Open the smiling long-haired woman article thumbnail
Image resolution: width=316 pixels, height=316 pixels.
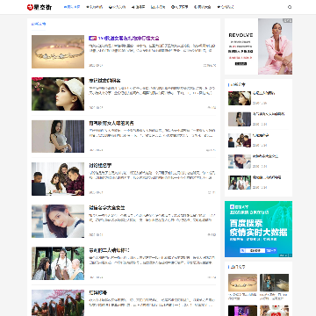point(58,221)
